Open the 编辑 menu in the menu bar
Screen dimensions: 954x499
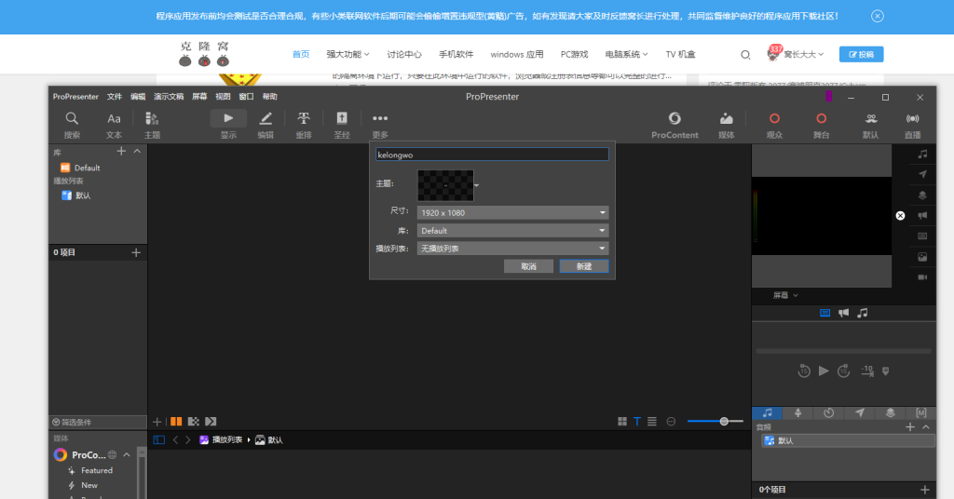pos(138,97)
